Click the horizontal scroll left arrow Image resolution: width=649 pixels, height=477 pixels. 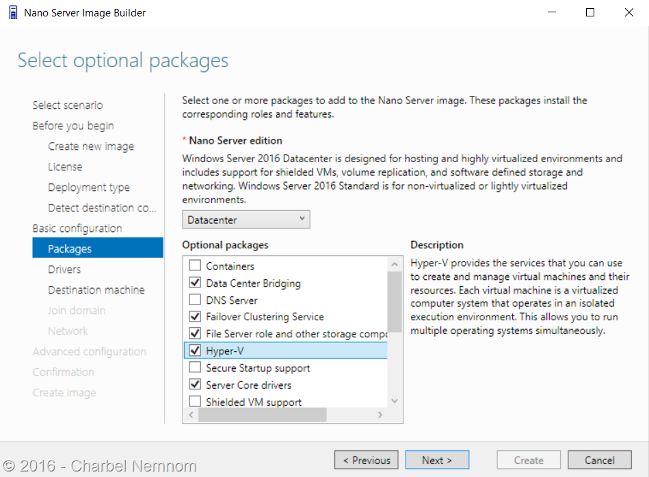click(x=191, y=415)
